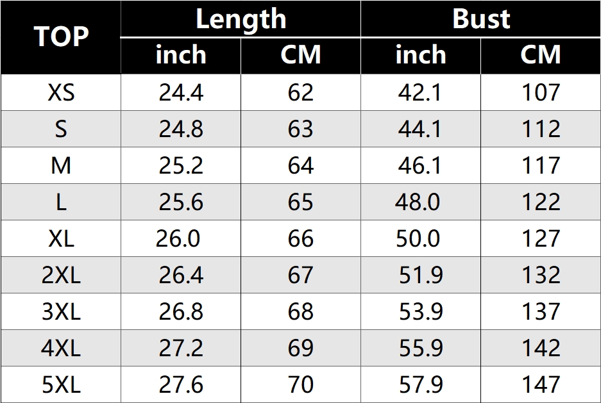
Task: Select the 5XL size label
Action: pyautogui.click(x=61, y=385)
